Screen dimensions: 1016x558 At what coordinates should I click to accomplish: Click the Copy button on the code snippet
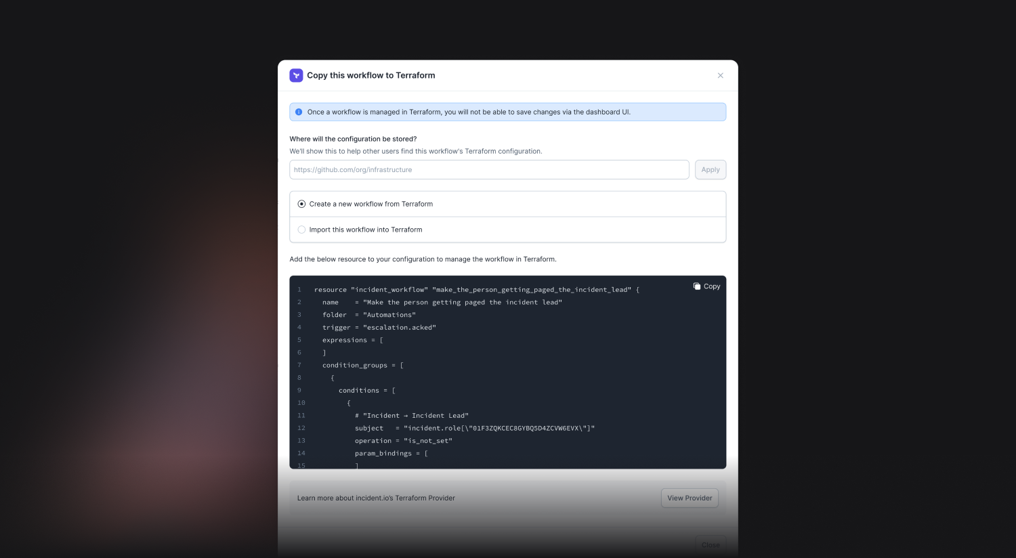click(706, 286)
